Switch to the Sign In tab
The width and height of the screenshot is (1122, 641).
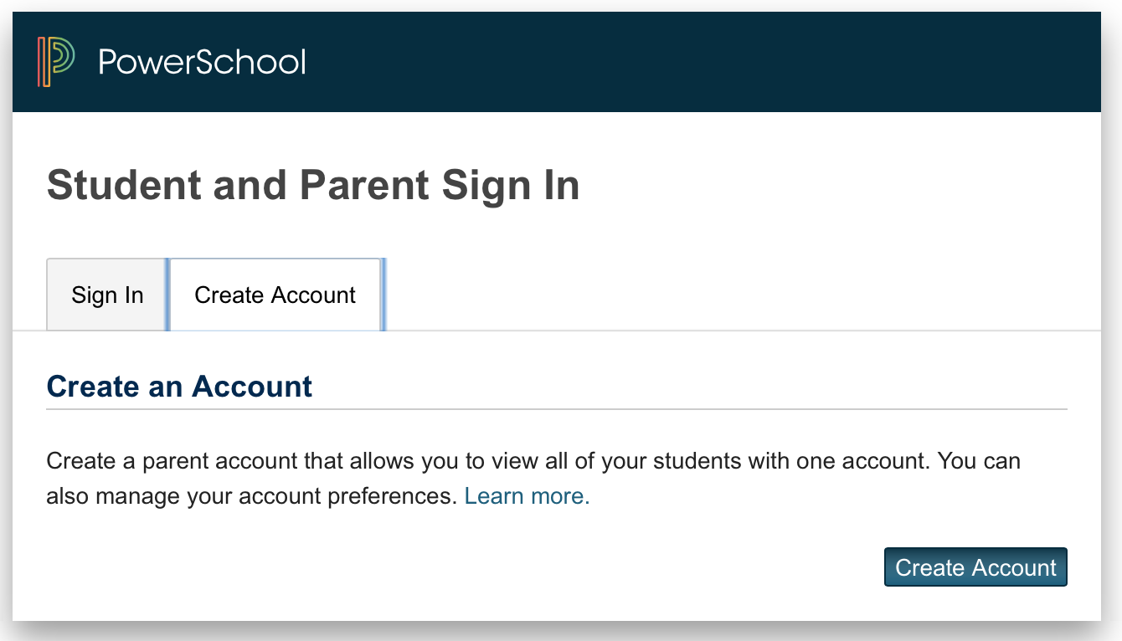pos(107,295)
